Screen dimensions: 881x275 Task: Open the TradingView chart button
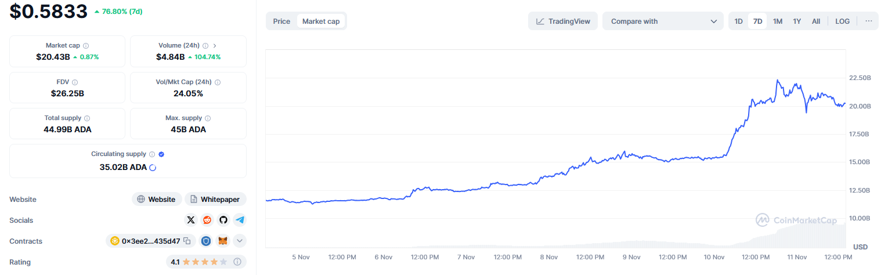coord(562,21)
